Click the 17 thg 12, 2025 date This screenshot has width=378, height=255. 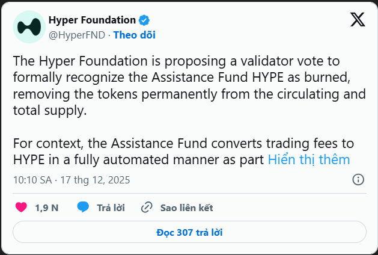click(x=95, y=180)
